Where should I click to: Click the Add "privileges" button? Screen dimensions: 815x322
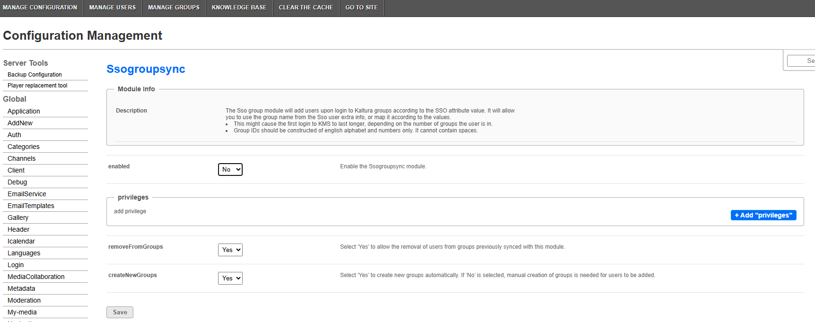click(x=763, y=215)
